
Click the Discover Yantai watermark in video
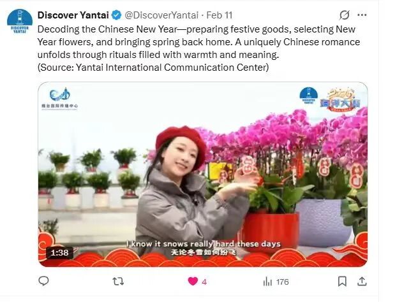pos(309,96)
